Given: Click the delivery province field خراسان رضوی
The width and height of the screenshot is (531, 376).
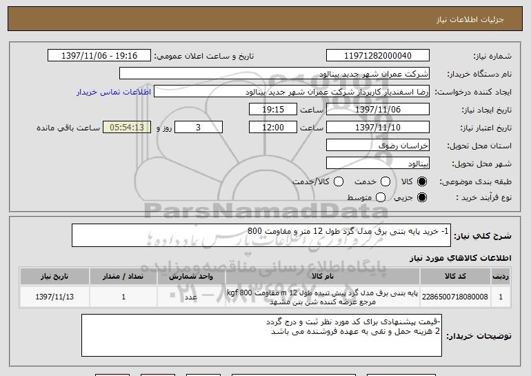Looking at the screenshot, I should [x=378, y=146].
